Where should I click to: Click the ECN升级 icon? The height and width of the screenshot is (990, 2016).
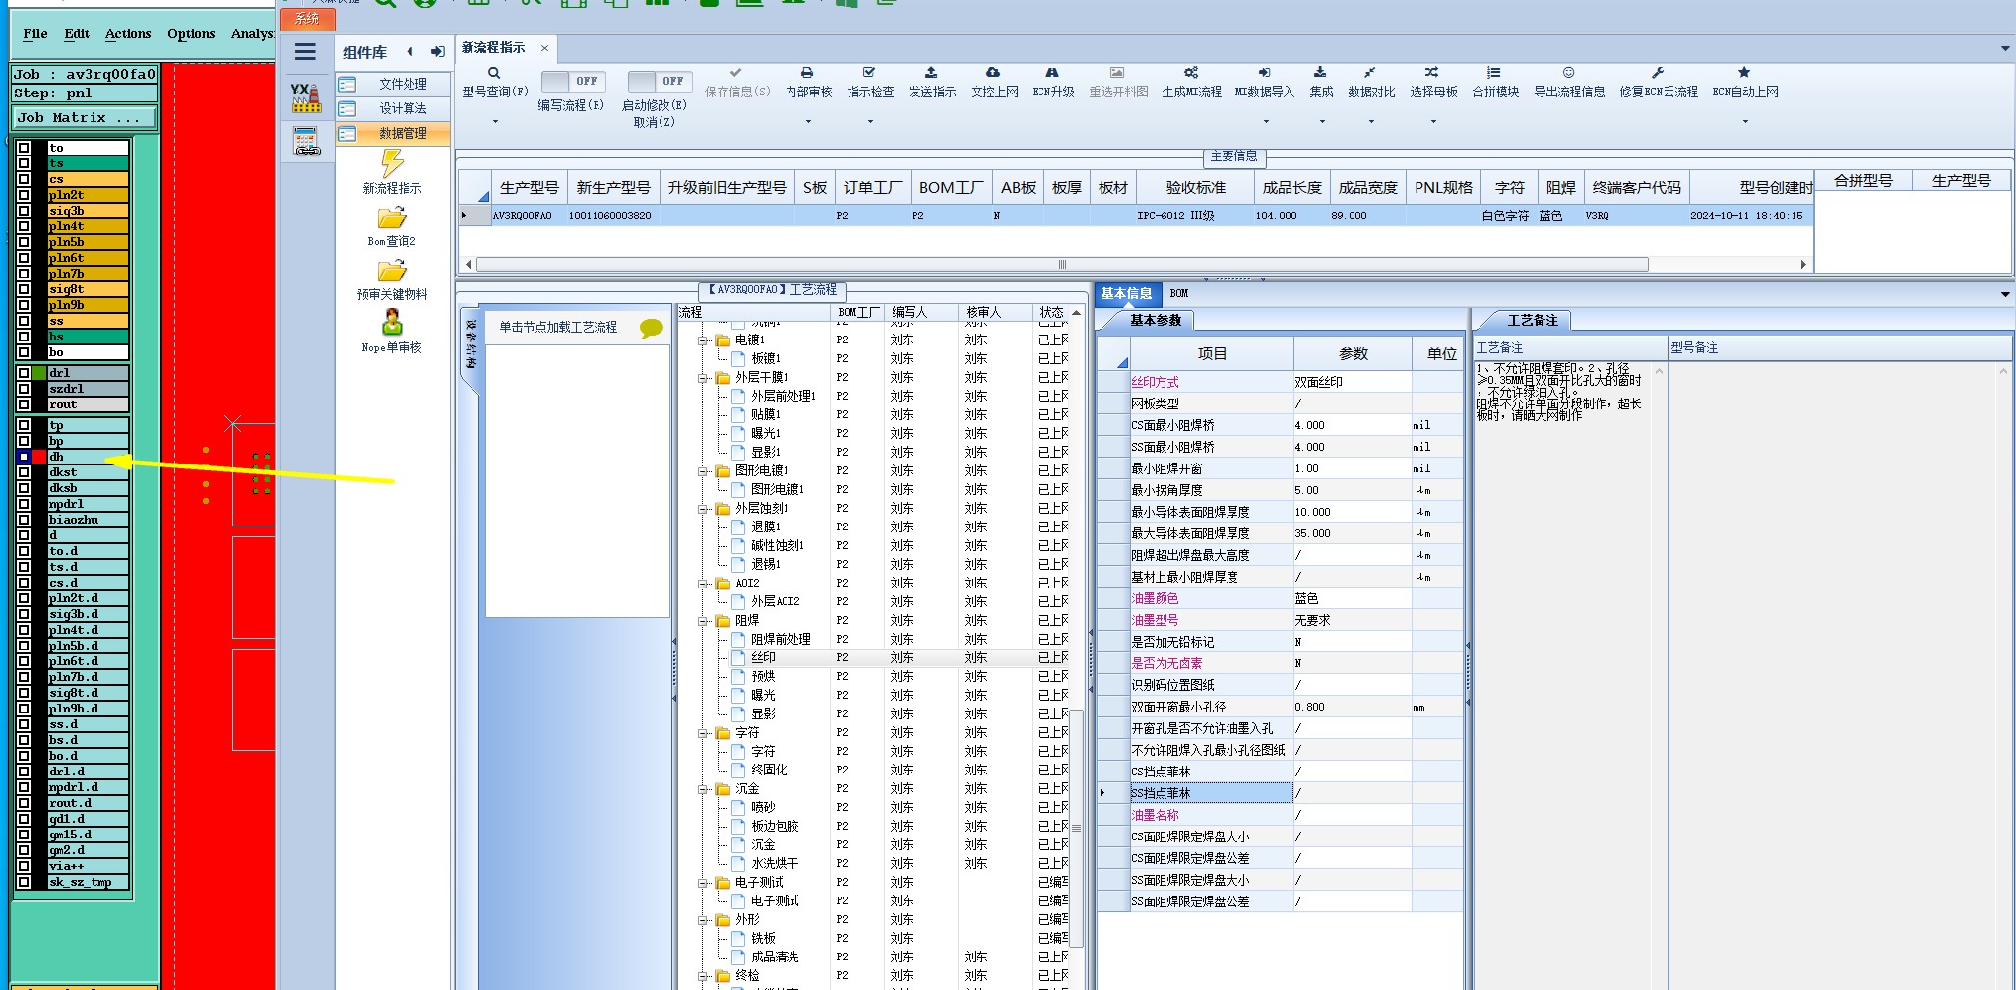click(x=1052, y=73)
